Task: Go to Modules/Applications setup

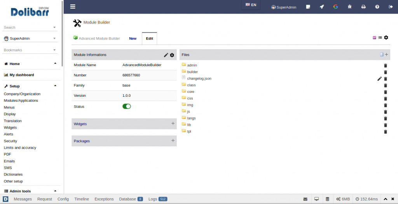Action: tap(21, 100)
